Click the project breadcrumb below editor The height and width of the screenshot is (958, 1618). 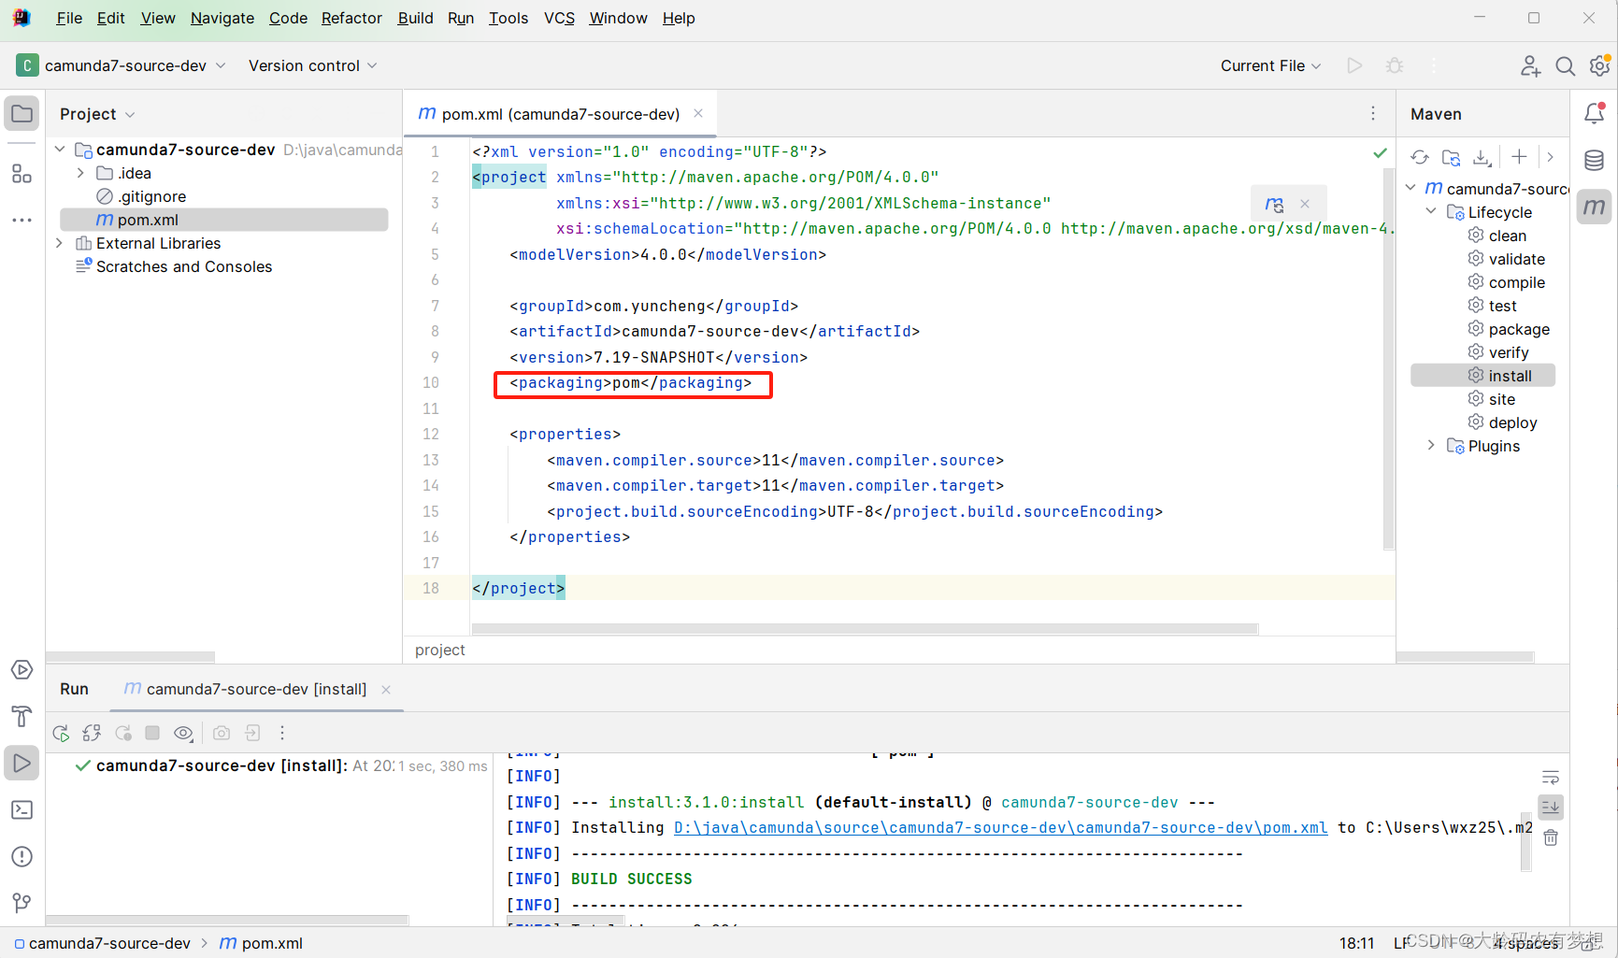[440, 650]
